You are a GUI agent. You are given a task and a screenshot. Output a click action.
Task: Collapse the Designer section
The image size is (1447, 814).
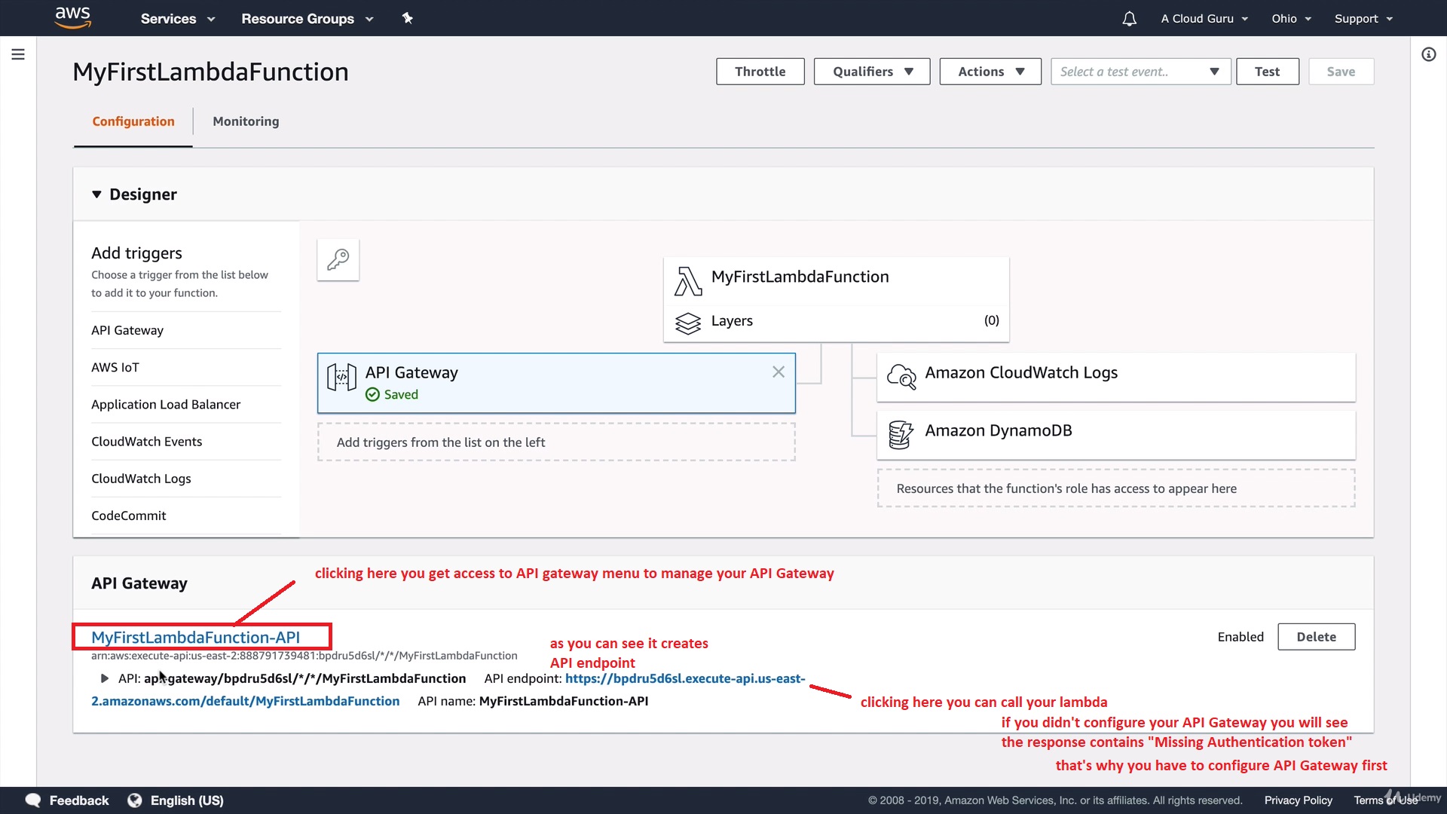[x=96, y=194]
